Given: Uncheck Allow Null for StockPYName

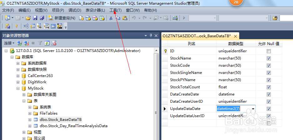Looking at the screenshot, I should 269,80.
